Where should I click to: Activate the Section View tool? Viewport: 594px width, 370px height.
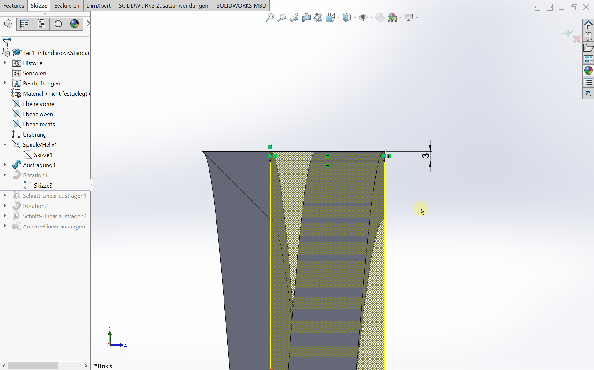point(306,18)
